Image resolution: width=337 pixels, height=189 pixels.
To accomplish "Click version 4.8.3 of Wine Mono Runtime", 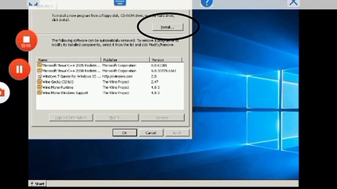I will [155, 87].
